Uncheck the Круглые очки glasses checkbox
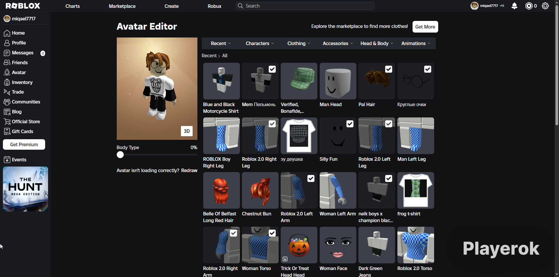 (x=428, y=69)
